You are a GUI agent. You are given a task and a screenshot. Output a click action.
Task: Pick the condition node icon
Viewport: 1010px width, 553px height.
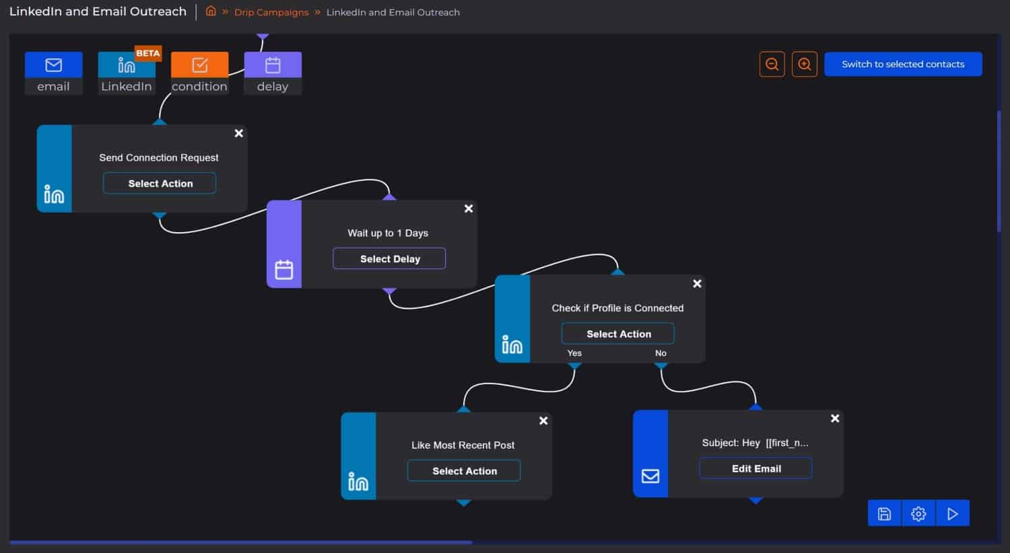point(199,65)
